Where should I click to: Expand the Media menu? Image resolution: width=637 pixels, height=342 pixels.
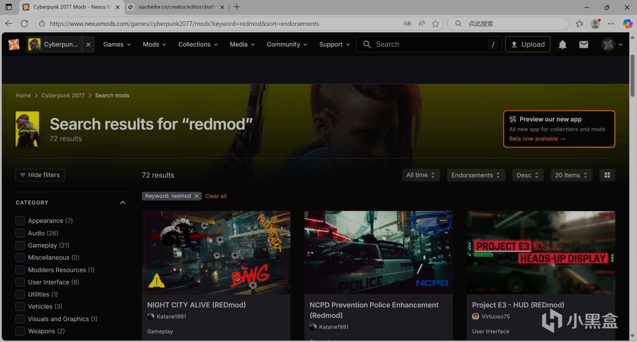[242, 44]
